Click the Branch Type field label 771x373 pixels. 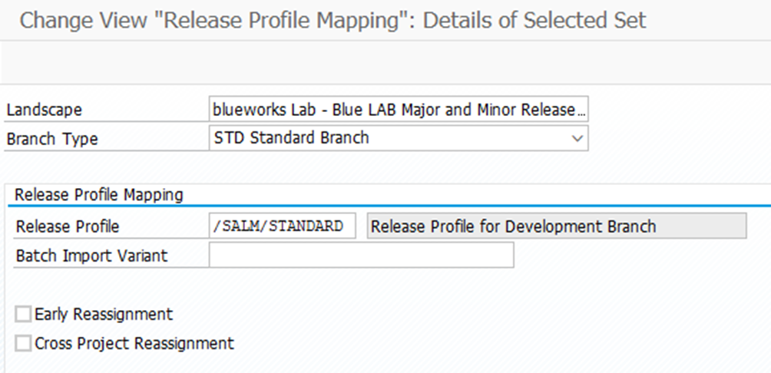52,140
